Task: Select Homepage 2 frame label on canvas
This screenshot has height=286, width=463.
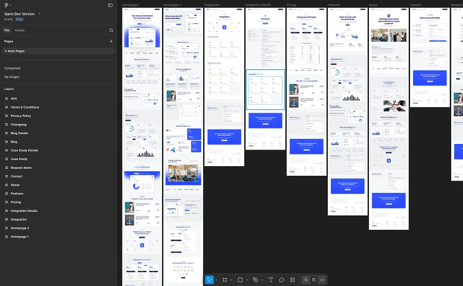Action: 172,5
